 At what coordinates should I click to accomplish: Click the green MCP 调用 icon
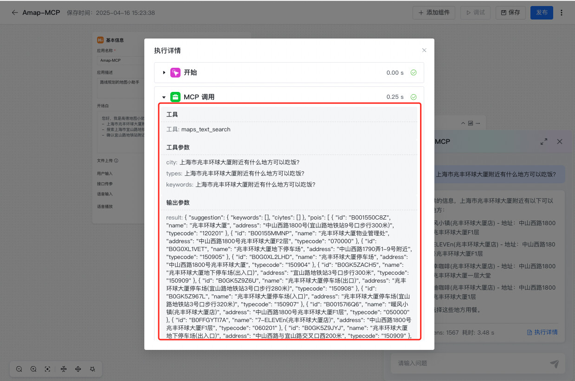click(x=175, y=97)
